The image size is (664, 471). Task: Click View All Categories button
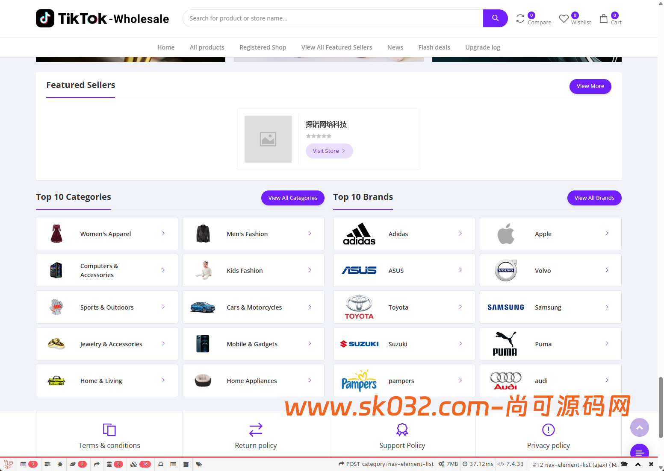pos(293,198)
